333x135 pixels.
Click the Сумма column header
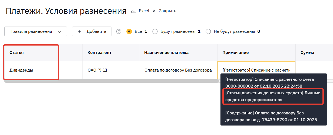(x=307, y=53)
